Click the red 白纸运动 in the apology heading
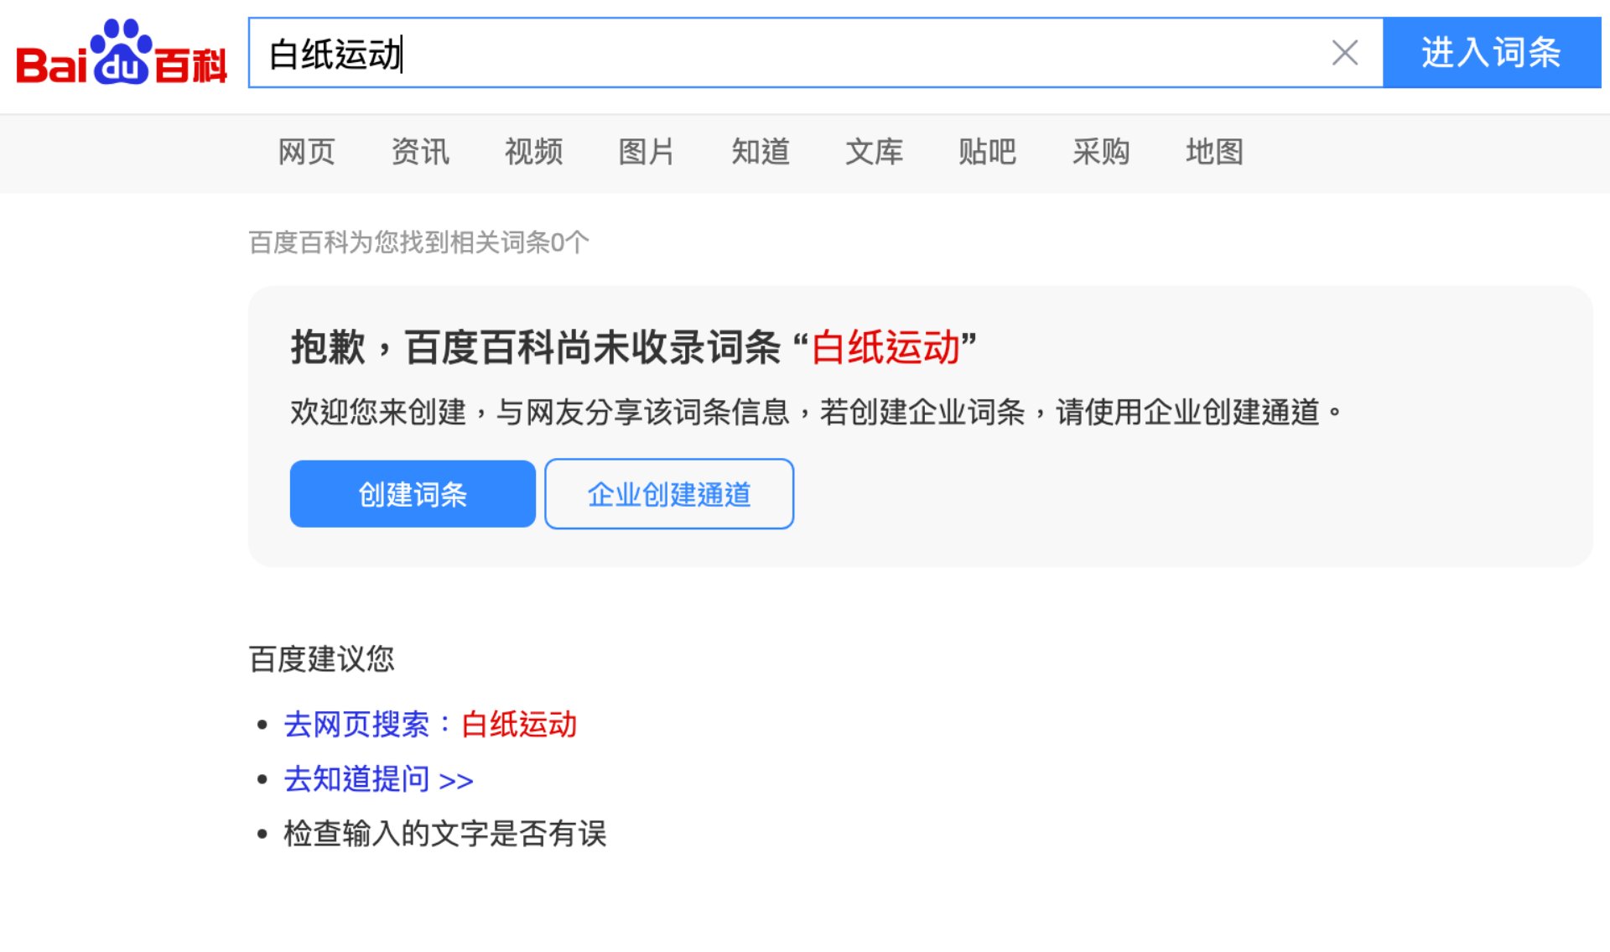Viewport: 1610px width, 952px height. point(885,346)
